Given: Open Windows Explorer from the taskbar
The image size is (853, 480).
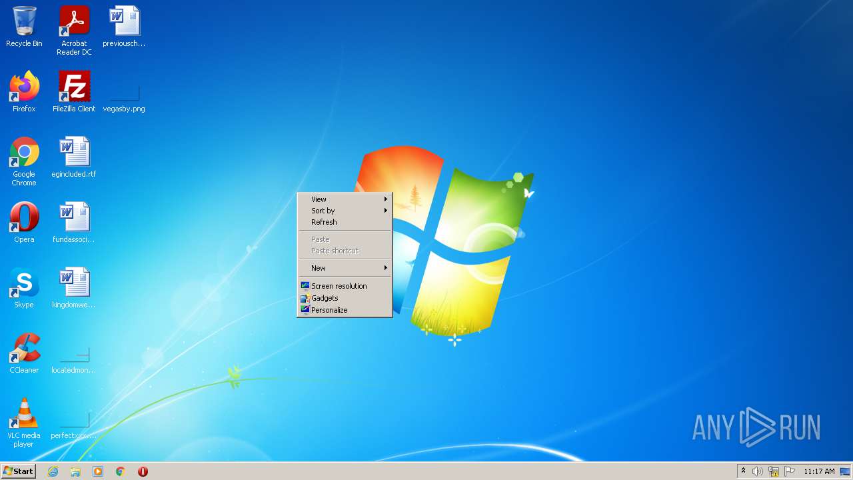Looking at the screenshot, I should pyautogui.click(x=75, y=471).
